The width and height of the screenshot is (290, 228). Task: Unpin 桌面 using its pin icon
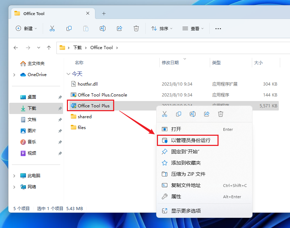point(60,97)
